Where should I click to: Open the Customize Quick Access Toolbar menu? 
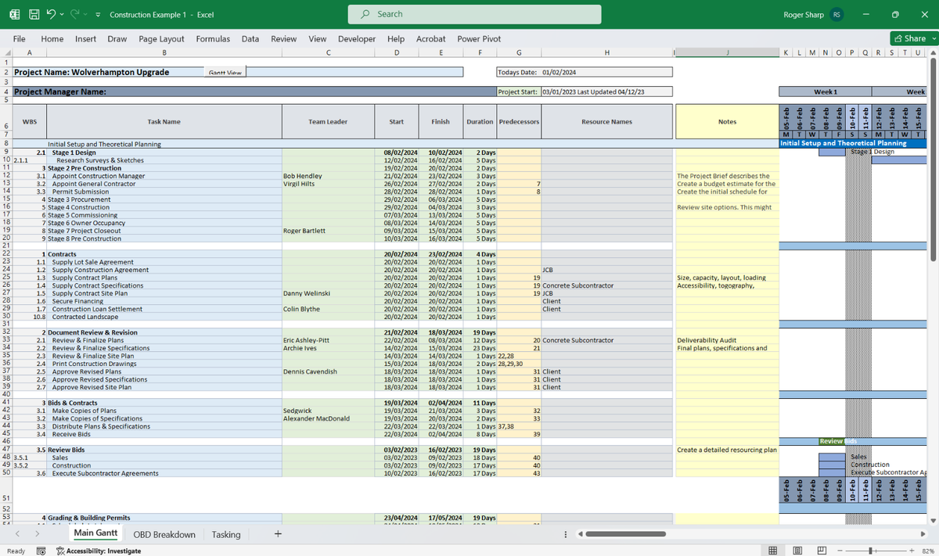pos(97,14)
